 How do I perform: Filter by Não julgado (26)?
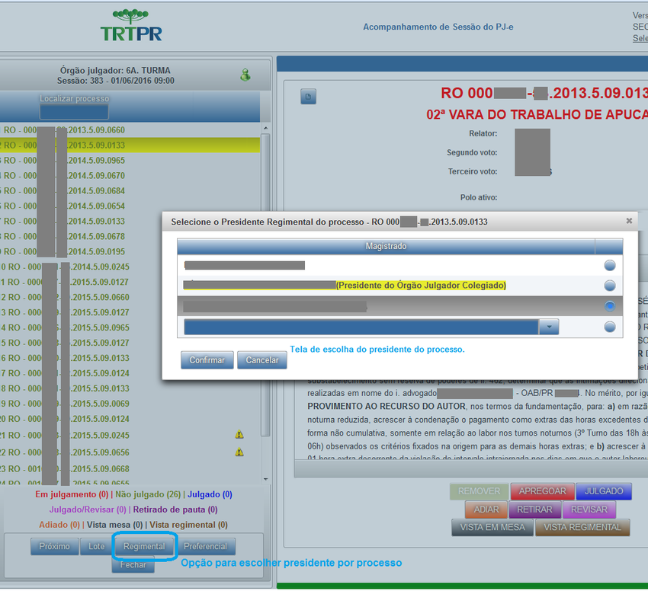click(148, 494)
